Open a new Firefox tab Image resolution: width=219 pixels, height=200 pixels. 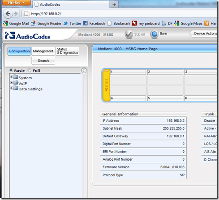pyautogui.click(x=114, y=4)
